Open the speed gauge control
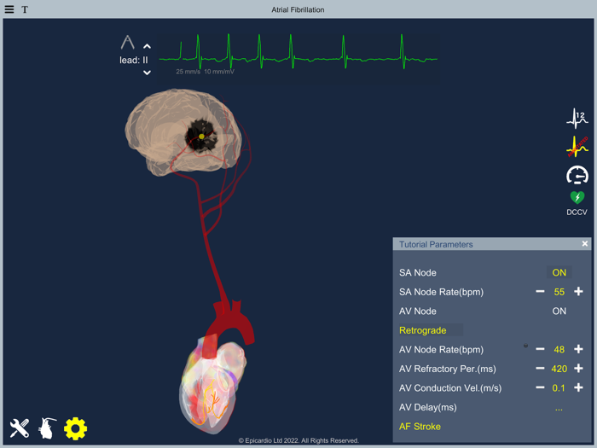The width and height of the screenshot is (597, 448). coord(577,175)
